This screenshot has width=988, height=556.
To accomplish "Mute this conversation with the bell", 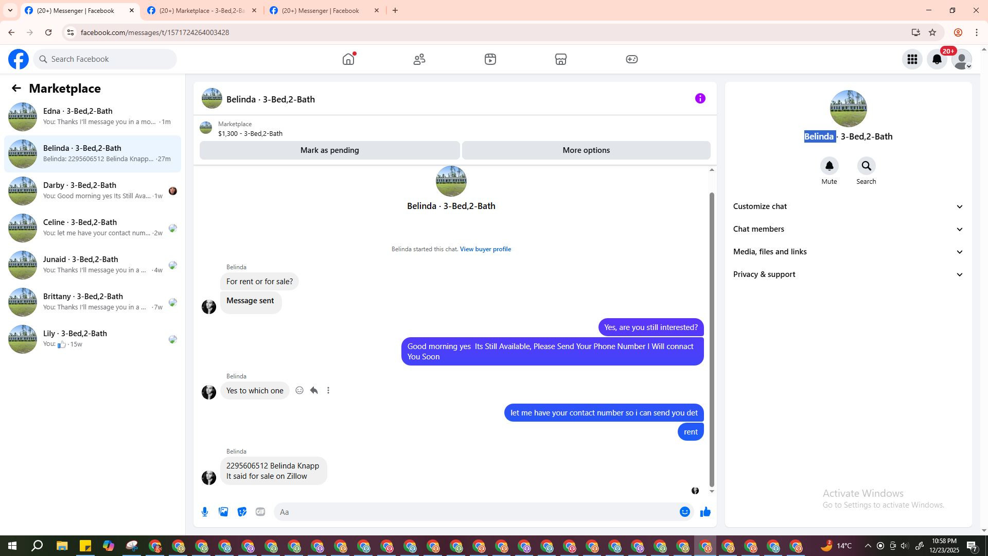I will (x=829, y=166).
